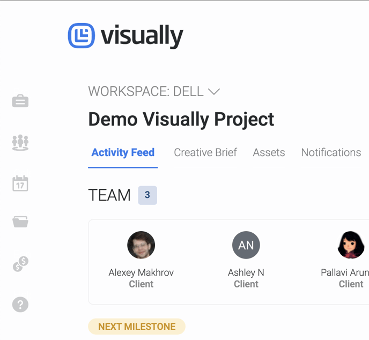Click the WORKSPACE: DELL label
This screenshot has height=340, width=369.
click(146, 92)
